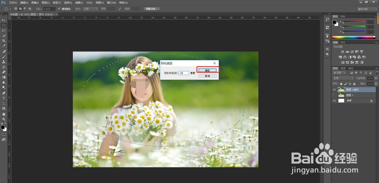Click 取消 in the feather dialog
Image resolution: width=379 pixels, height=183 pixels.
(207, 76)
